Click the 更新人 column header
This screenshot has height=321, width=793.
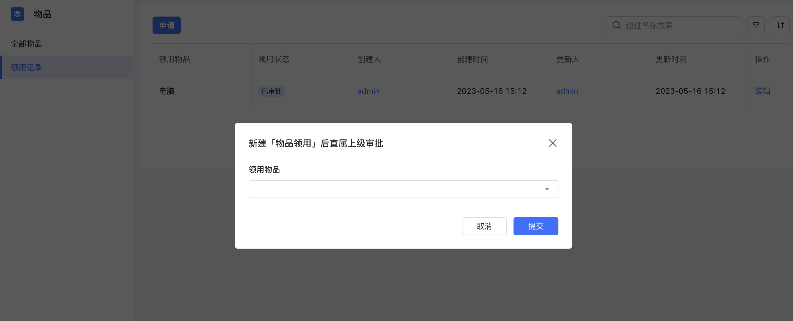(568, 59)
